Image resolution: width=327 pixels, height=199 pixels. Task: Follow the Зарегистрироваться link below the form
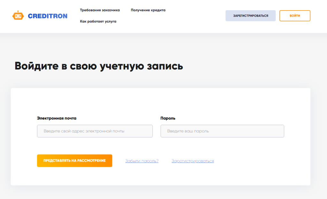tap(193, 161)
